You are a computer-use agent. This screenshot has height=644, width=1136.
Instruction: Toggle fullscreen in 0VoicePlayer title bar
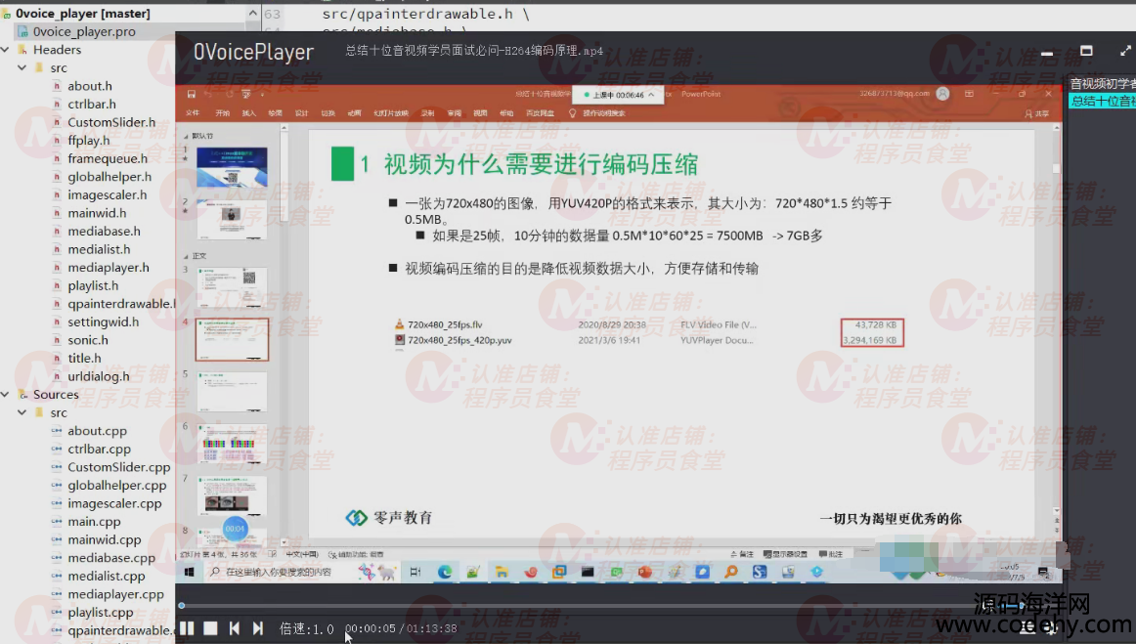tap(1125, 51)
